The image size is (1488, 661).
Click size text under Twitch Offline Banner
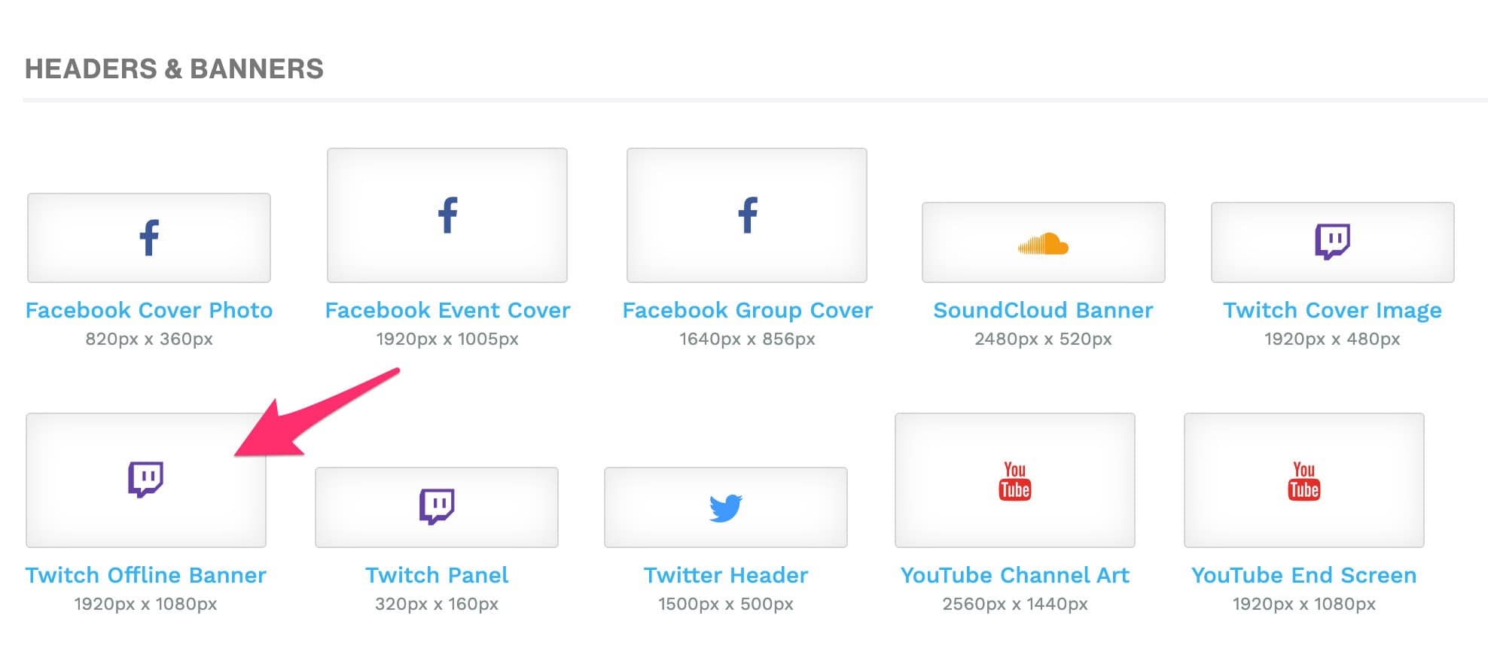145,604
